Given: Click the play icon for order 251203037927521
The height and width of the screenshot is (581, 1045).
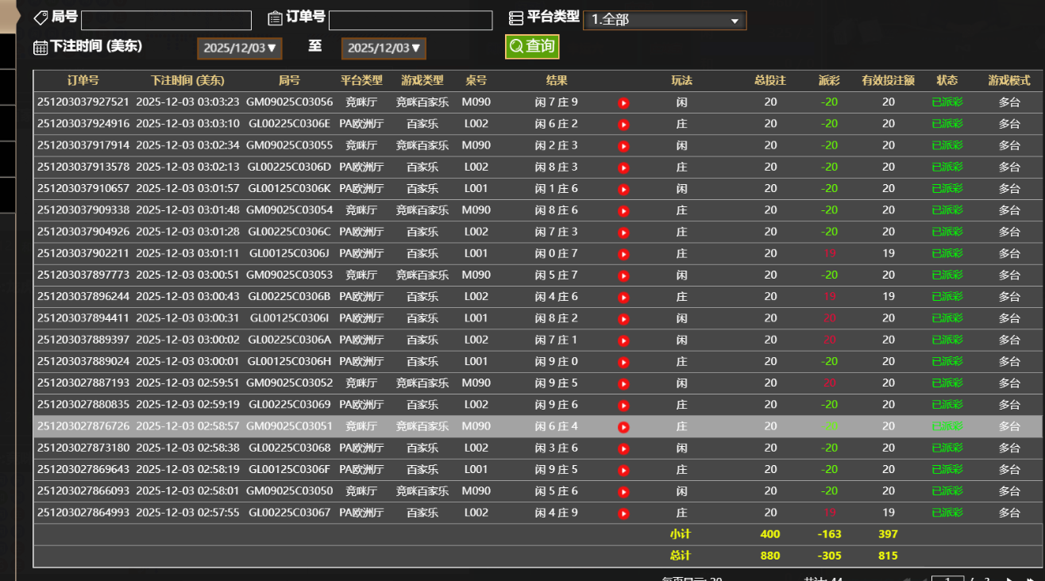Looking at the screenshot, I should click(623, 103).
